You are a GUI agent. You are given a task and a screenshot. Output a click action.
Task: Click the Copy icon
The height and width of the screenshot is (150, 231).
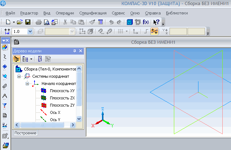(73, 22)
